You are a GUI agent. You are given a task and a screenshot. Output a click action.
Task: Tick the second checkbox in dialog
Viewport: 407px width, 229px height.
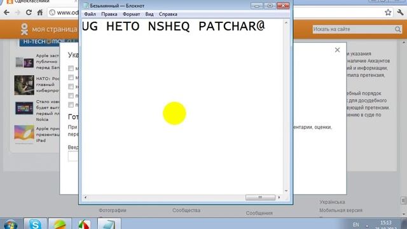click(71, 78)
